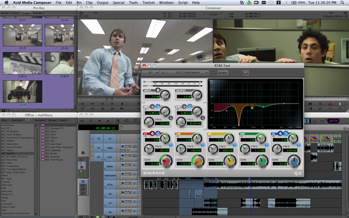Switch to the Info tab in Office project
Image resolution: width=349 pixels, height=218 pixels.
[63, 120]
